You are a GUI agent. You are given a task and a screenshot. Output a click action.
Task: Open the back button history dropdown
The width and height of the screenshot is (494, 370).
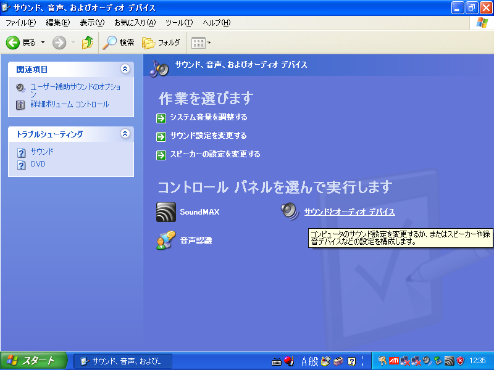(x=43, y=42)
